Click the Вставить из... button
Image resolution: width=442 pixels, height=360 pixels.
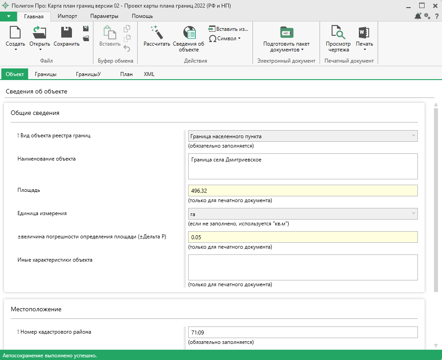click(x=228, y=29)
